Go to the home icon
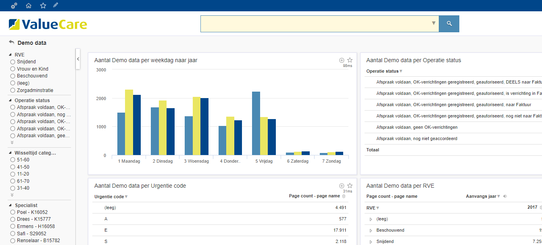The image size is (542, 245). [29, 6]
